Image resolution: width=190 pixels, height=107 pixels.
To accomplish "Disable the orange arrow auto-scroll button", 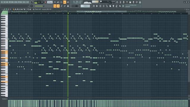I will (58, 6).
